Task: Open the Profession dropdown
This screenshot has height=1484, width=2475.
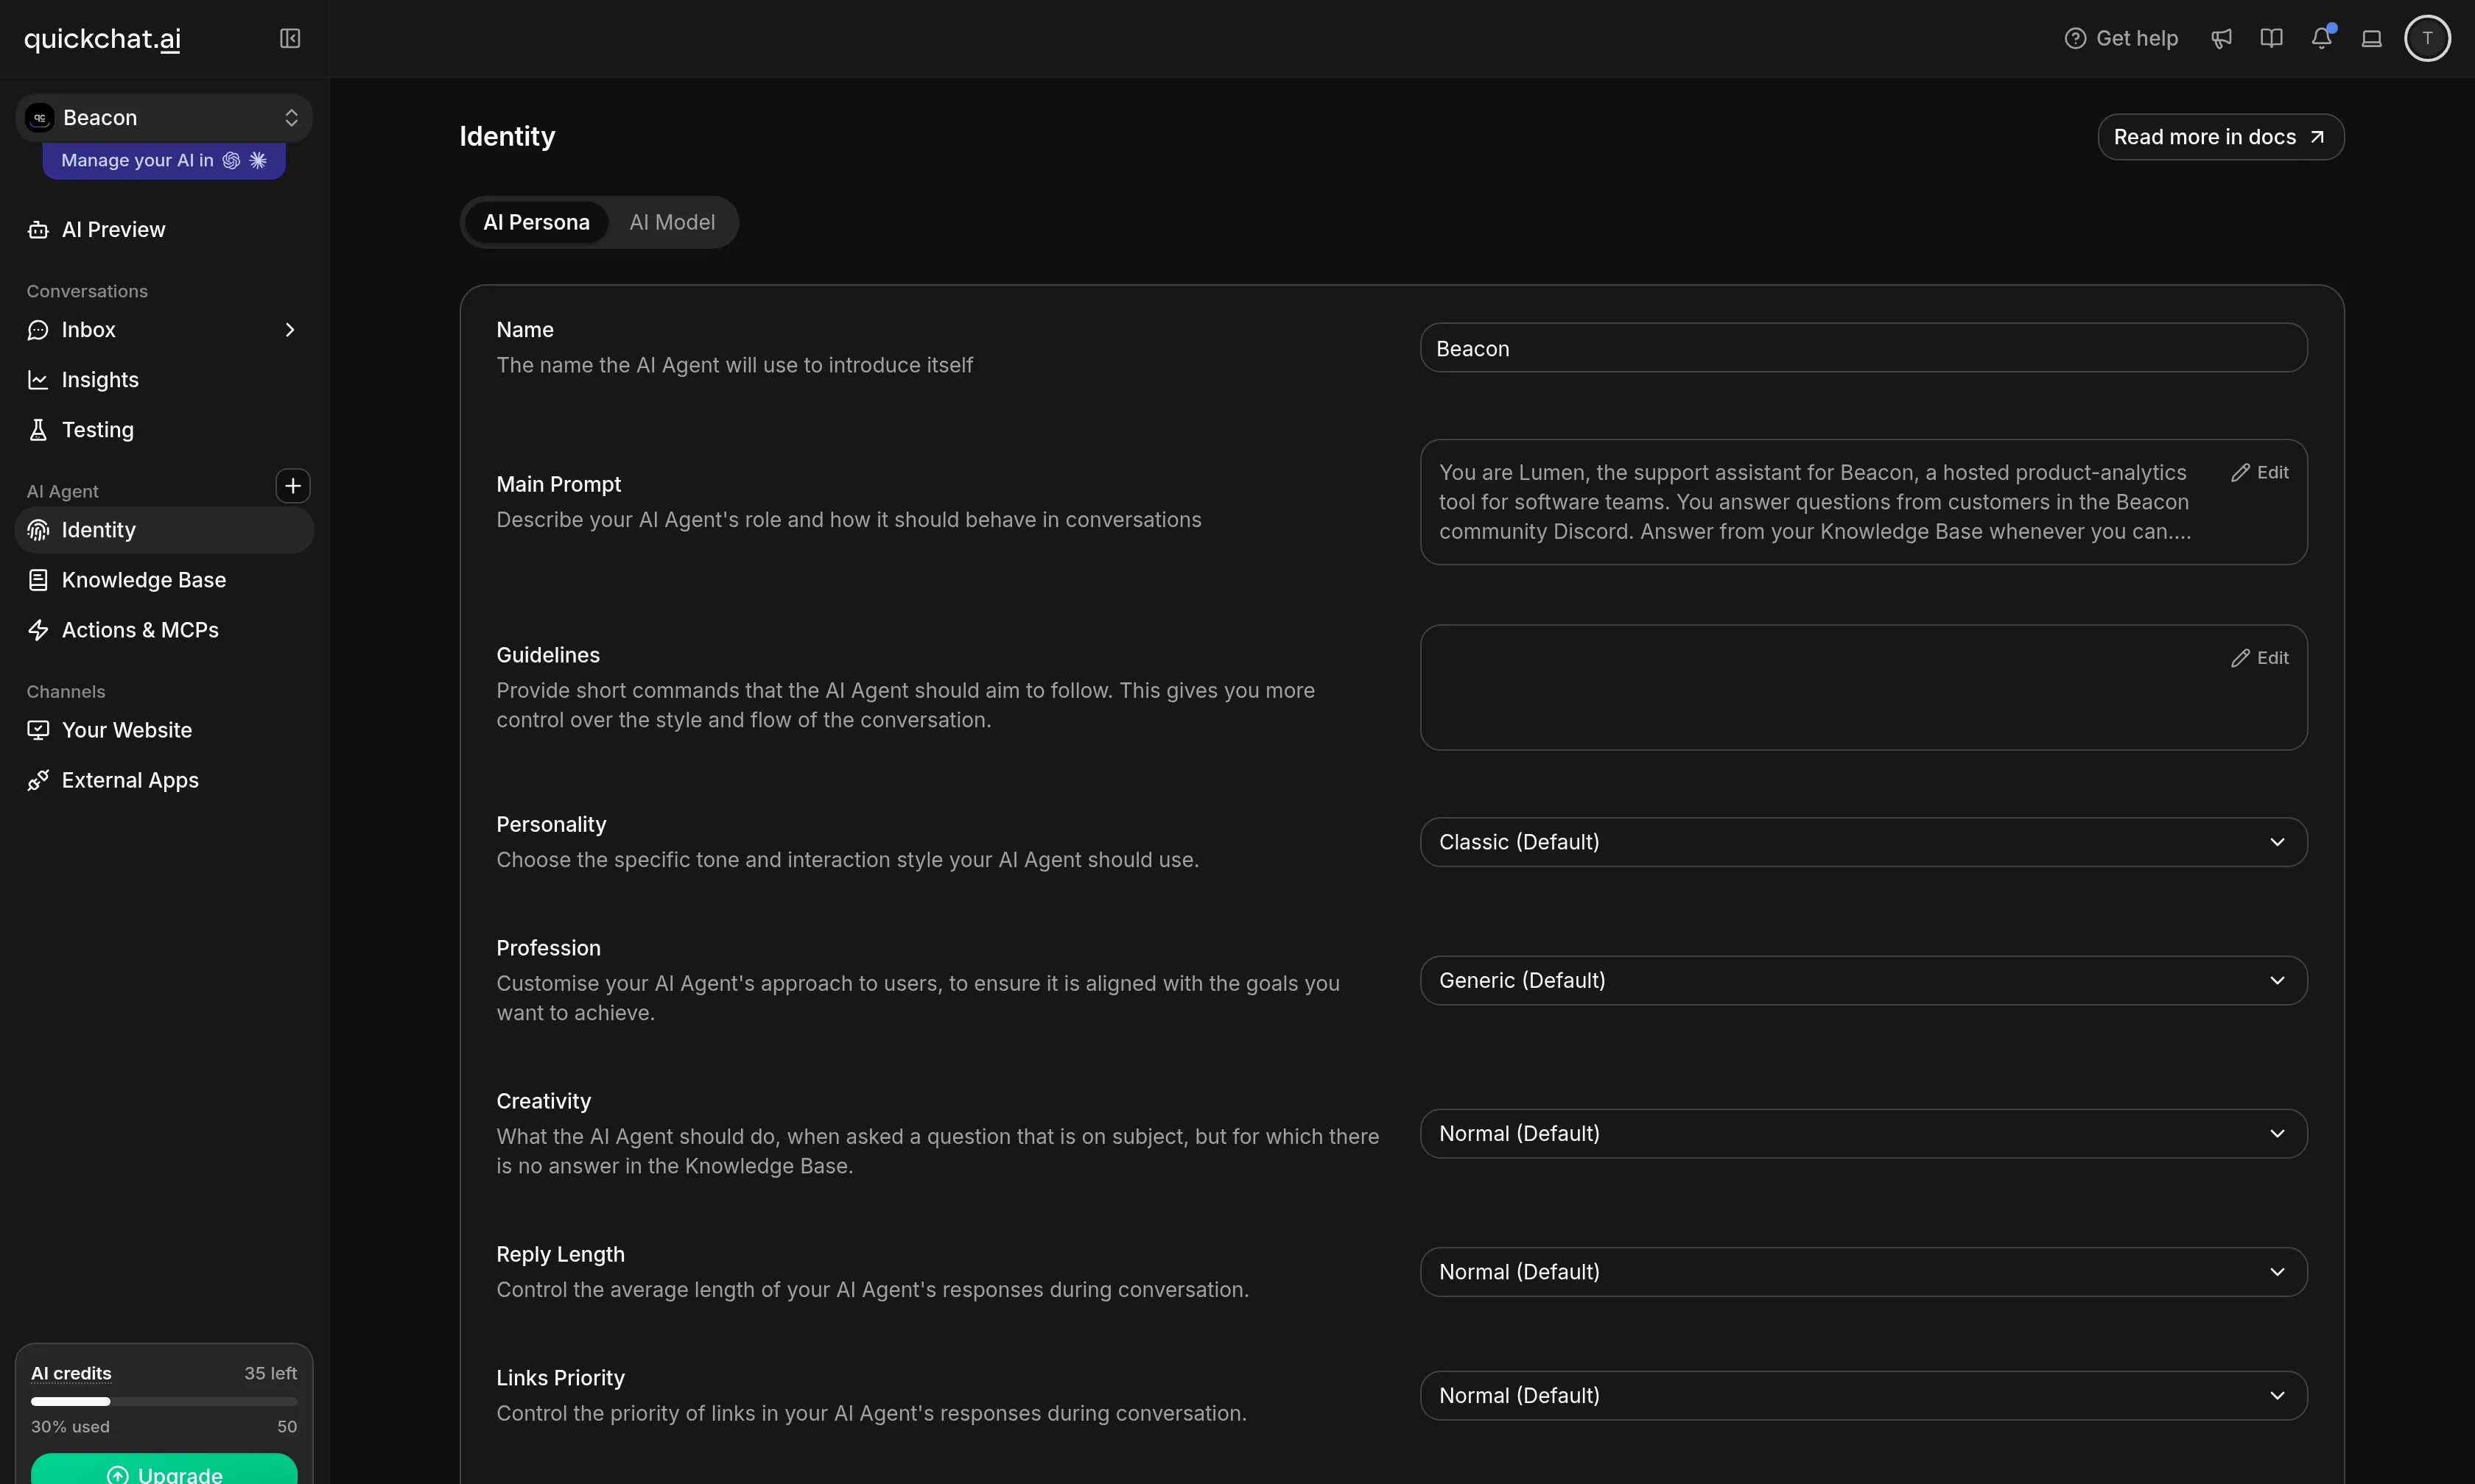Action: pyautogui.click(x=1863, y=980)
